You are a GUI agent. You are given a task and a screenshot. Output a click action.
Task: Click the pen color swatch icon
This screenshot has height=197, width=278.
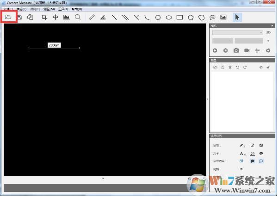[261, 145]
